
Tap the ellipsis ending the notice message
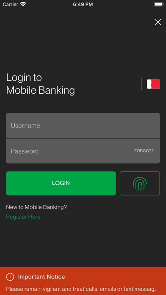pyautogui.click(x=155, y=289)
